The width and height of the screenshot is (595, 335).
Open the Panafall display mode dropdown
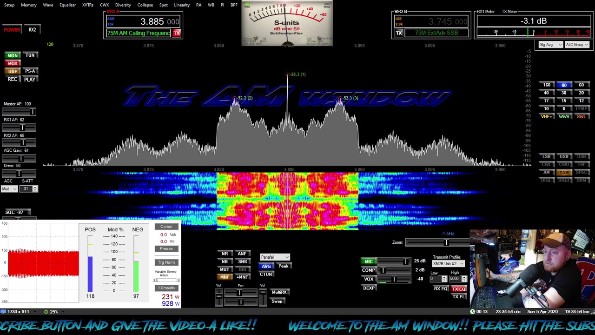point(275,257)
